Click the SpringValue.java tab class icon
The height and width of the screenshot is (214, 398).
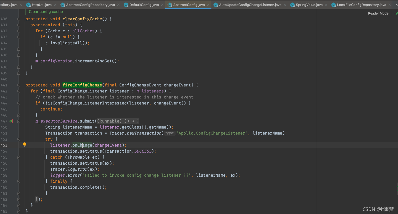tap(292, 5)
